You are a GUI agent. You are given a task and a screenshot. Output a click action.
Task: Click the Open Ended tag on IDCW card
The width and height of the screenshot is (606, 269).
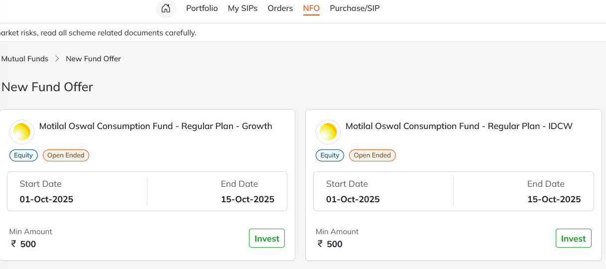click(372, 155)
